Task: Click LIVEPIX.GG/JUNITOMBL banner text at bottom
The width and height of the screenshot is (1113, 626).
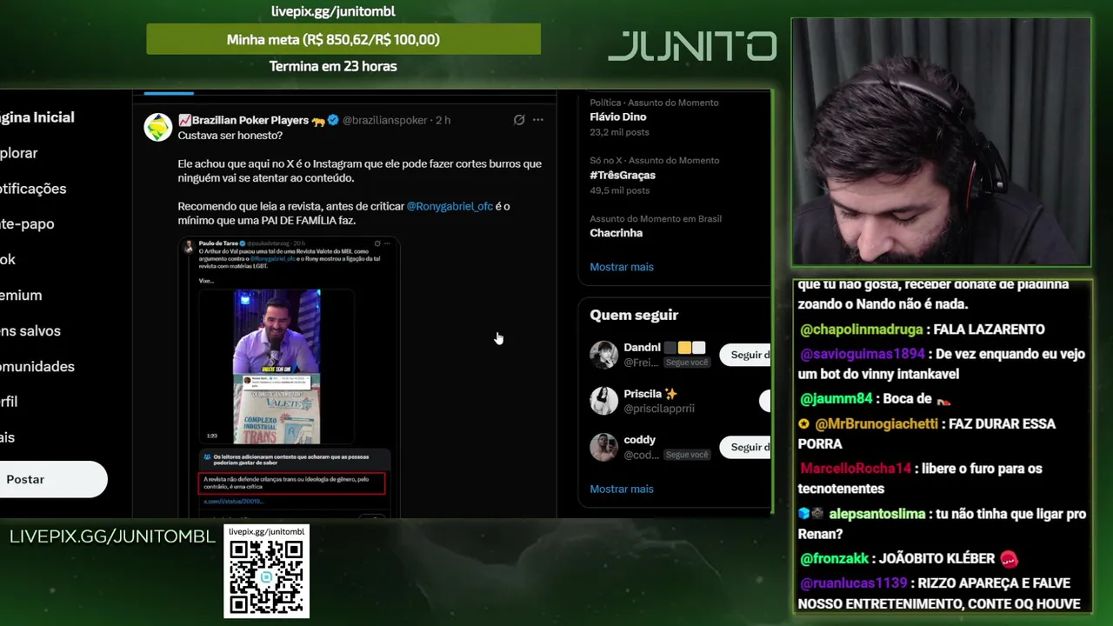Action: (112, 536)
